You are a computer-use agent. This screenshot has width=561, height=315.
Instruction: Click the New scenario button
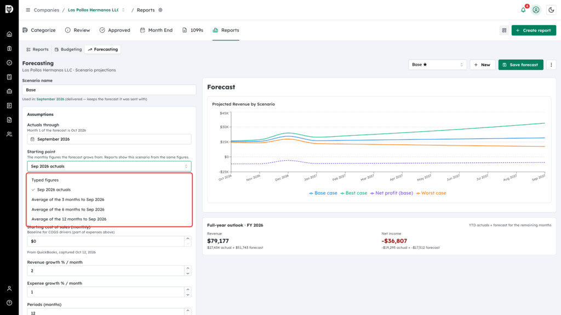point(482,65)
